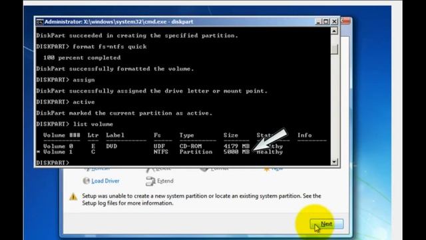
Task: Click the cmd.exe icon in the title bar
Action: coord(40,22)
